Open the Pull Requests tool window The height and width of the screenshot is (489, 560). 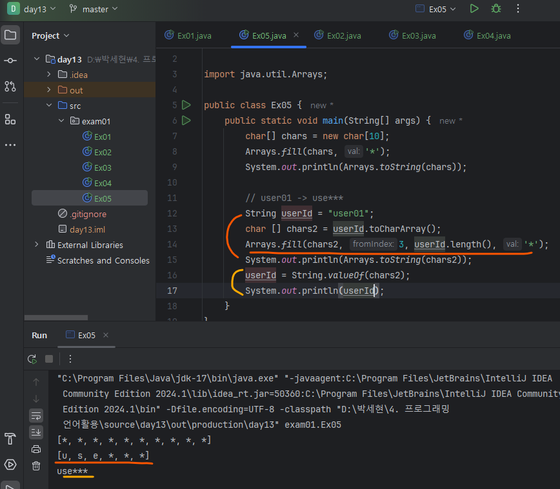coord(10,86)
